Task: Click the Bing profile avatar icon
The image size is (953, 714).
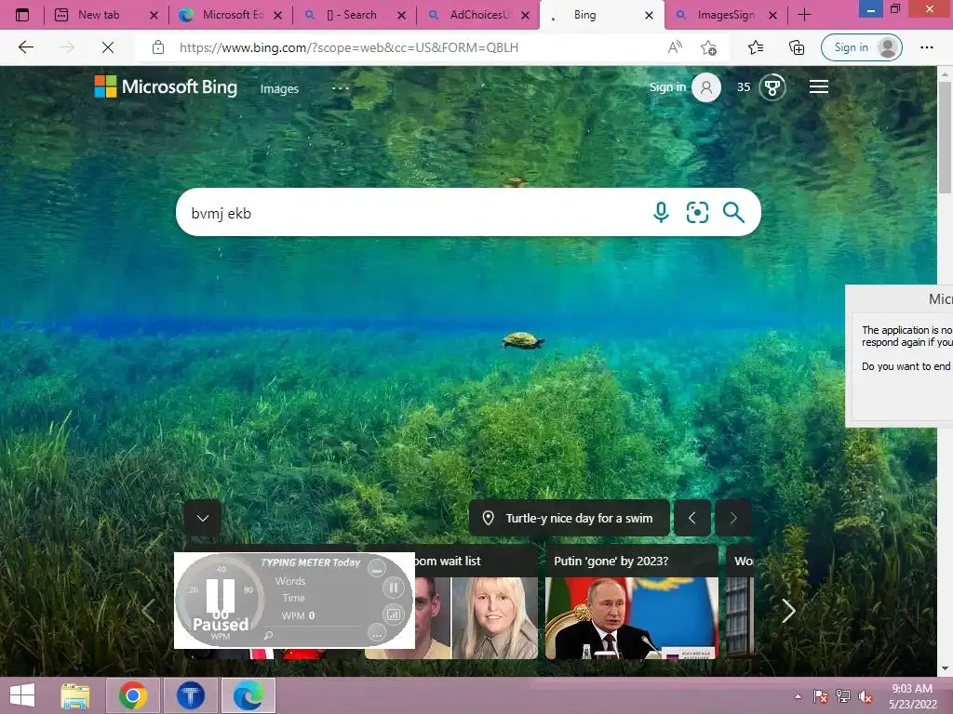Action: [706, 87]
